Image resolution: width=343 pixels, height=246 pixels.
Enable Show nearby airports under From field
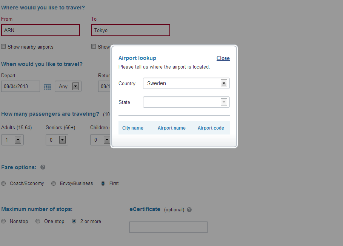[3, 47]
